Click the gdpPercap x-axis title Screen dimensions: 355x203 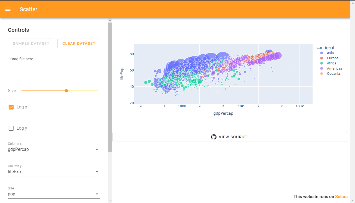pyautogui.click(x=223, y=113)
